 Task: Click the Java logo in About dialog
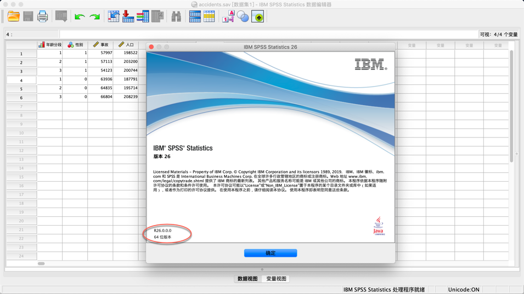coord(379,226)
